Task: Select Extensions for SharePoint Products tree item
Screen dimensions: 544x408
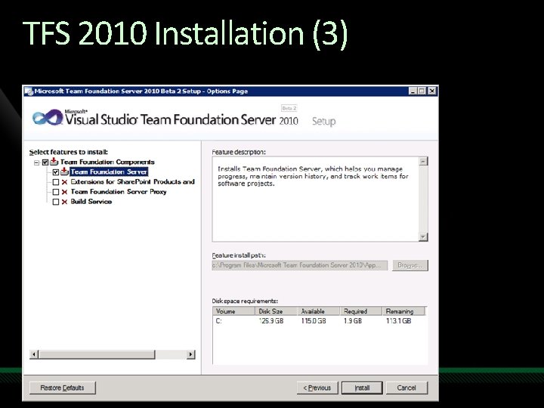Action: [x=132, y=182]
